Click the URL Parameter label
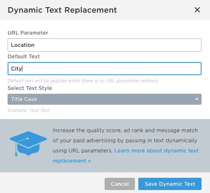This screenshot has width=210, height=193. 28,33
